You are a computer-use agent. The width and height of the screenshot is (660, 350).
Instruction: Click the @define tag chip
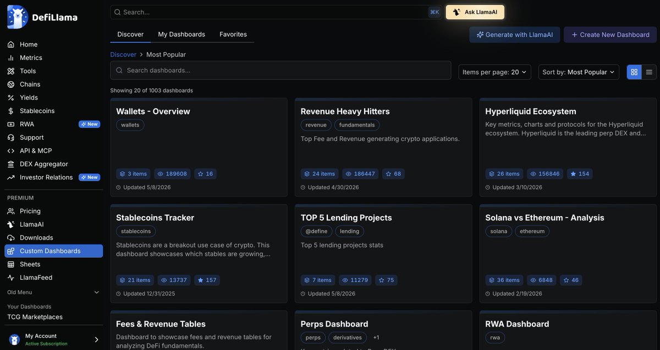[x=316, y=232]
